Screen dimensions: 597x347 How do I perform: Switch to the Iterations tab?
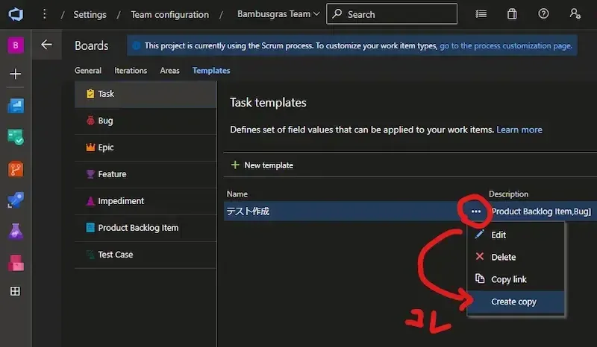[131, 71]
